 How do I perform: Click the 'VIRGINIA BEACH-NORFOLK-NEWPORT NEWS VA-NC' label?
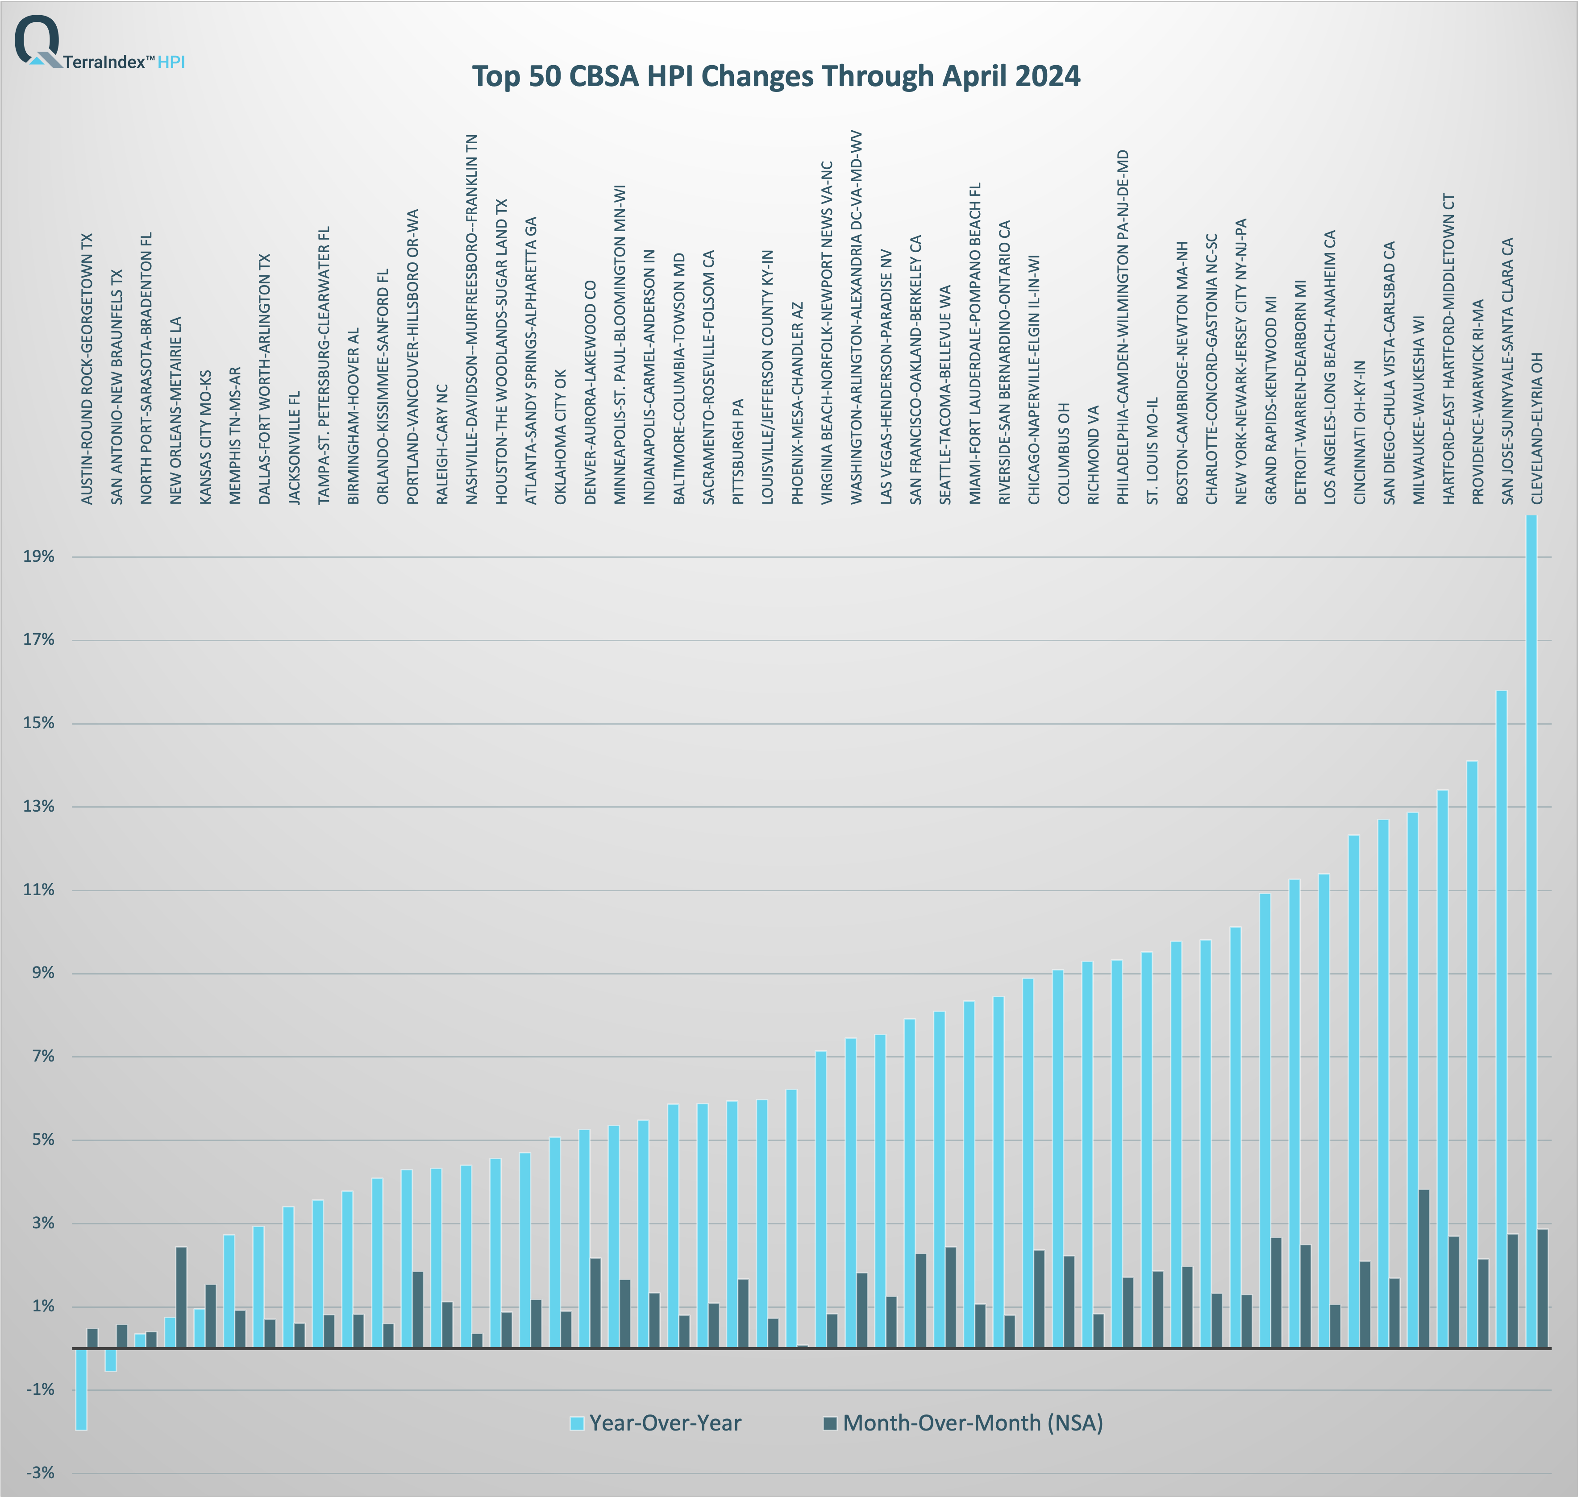pos(827,333)
